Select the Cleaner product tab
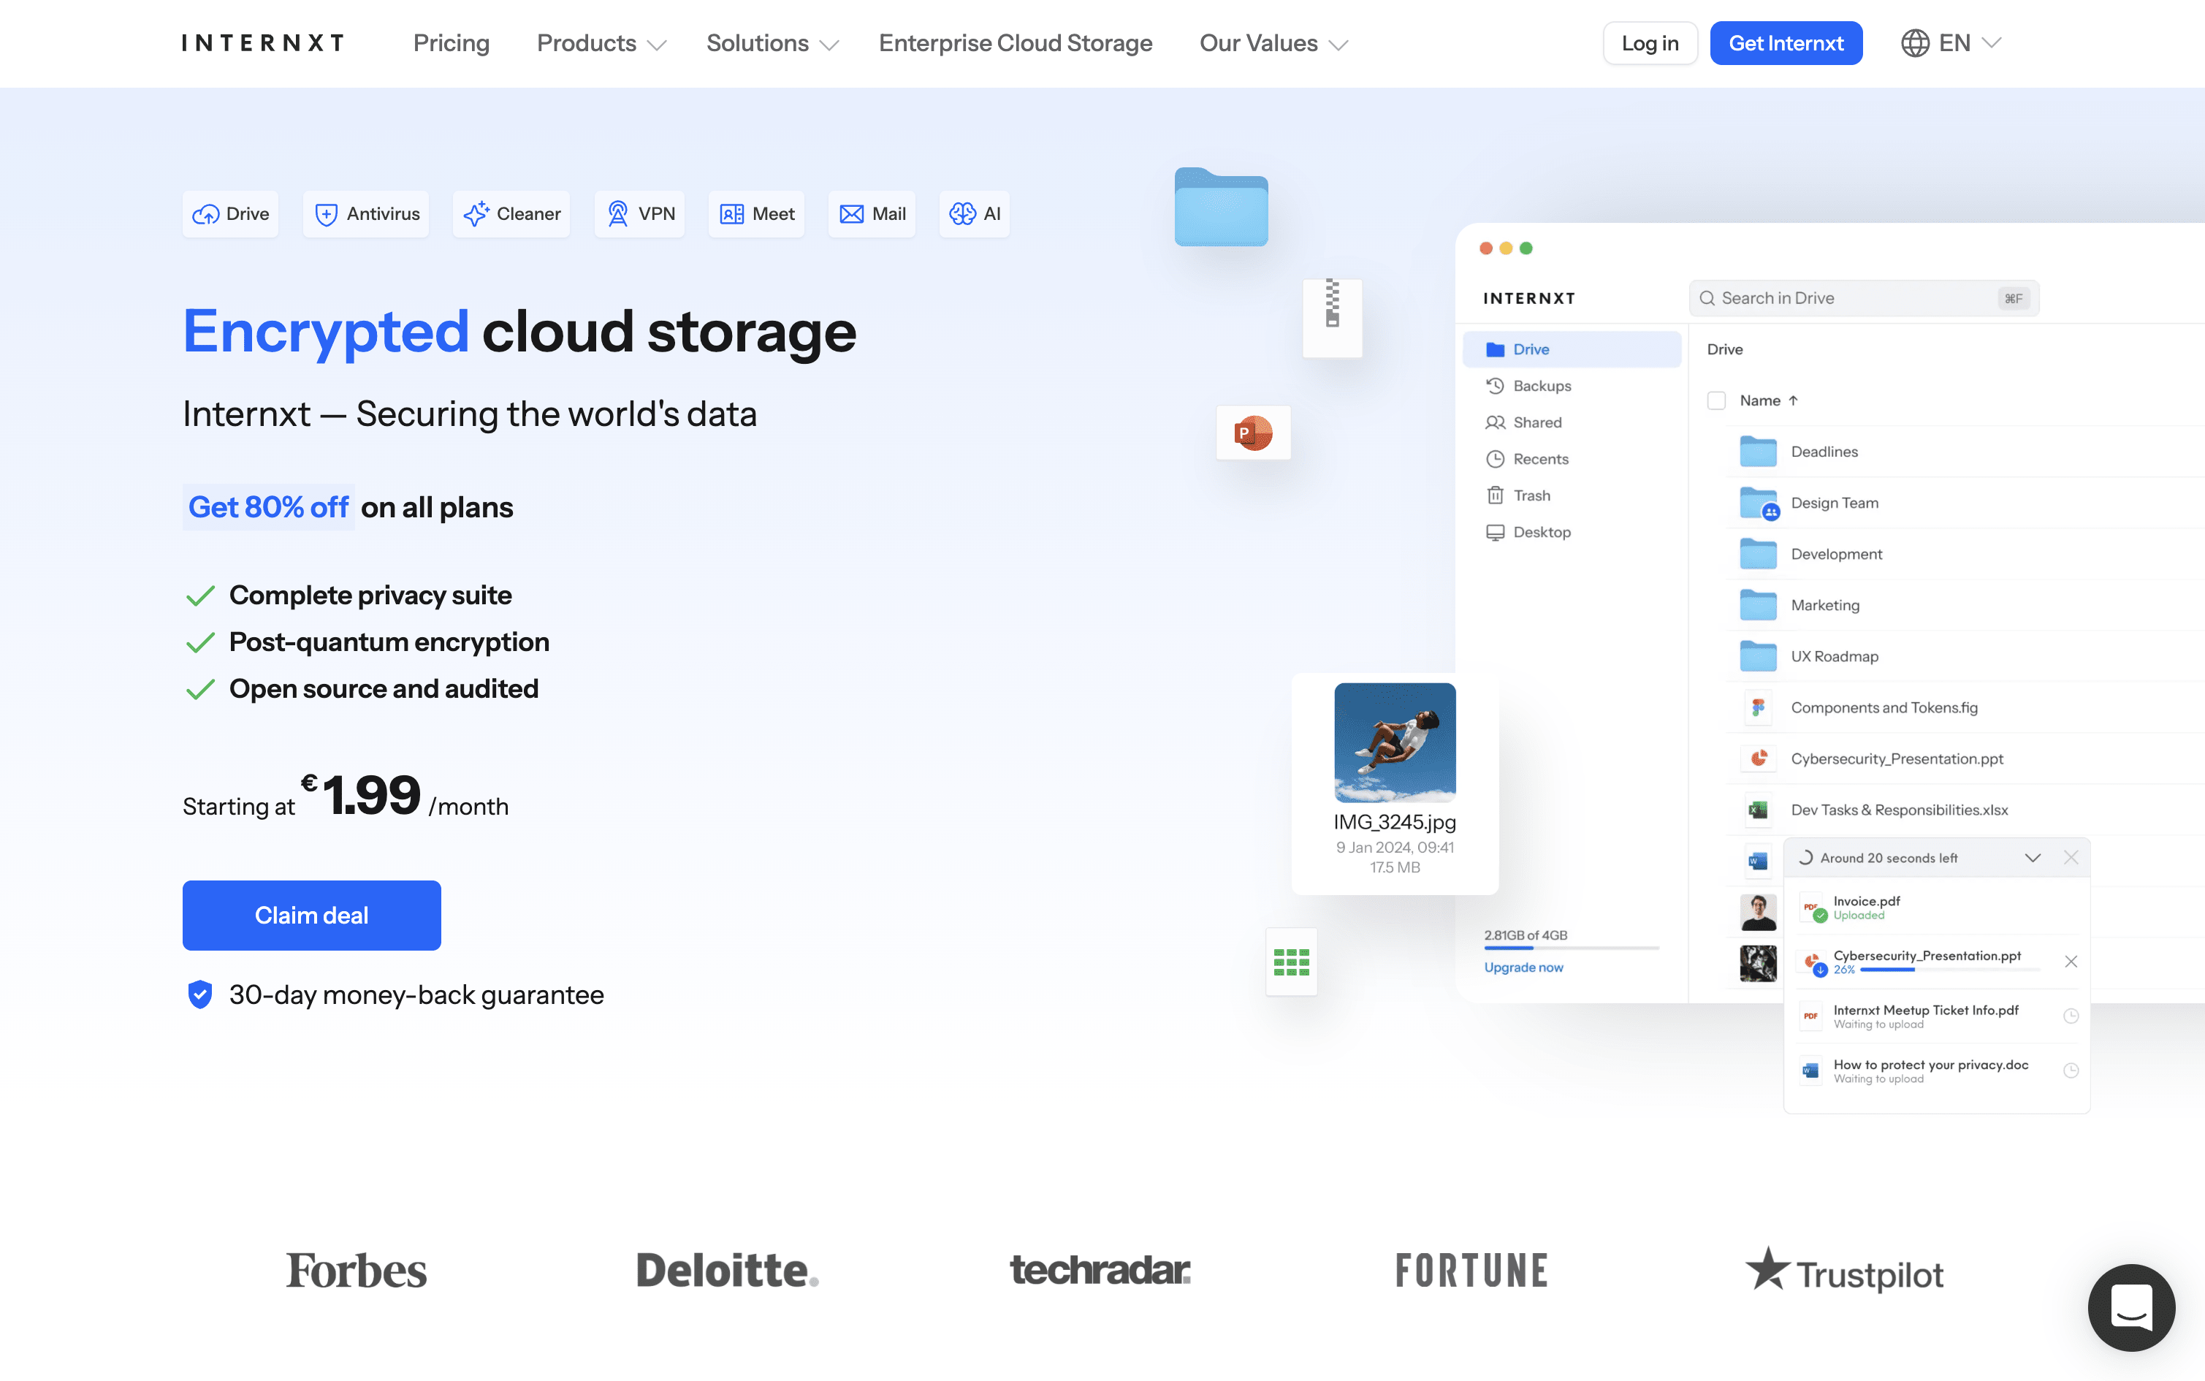Screen dimensions: 2205x1381 point(511,213)
